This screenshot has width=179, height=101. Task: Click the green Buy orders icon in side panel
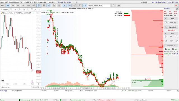point(166,49)
